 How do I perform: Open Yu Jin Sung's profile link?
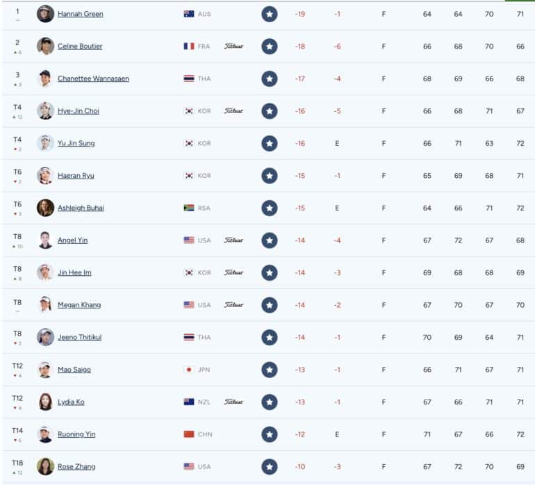[x=76, y=143]
